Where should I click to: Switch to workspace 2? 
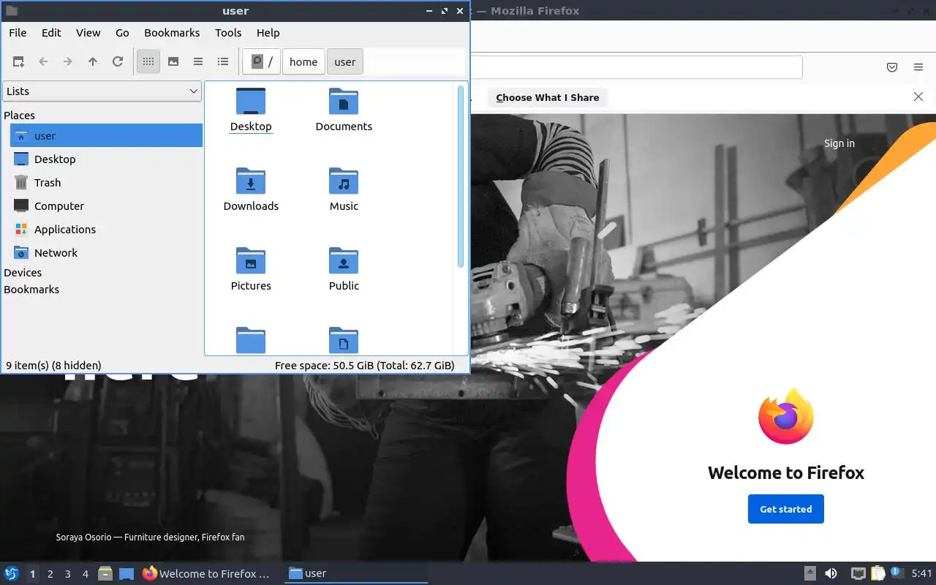(50, 574)
